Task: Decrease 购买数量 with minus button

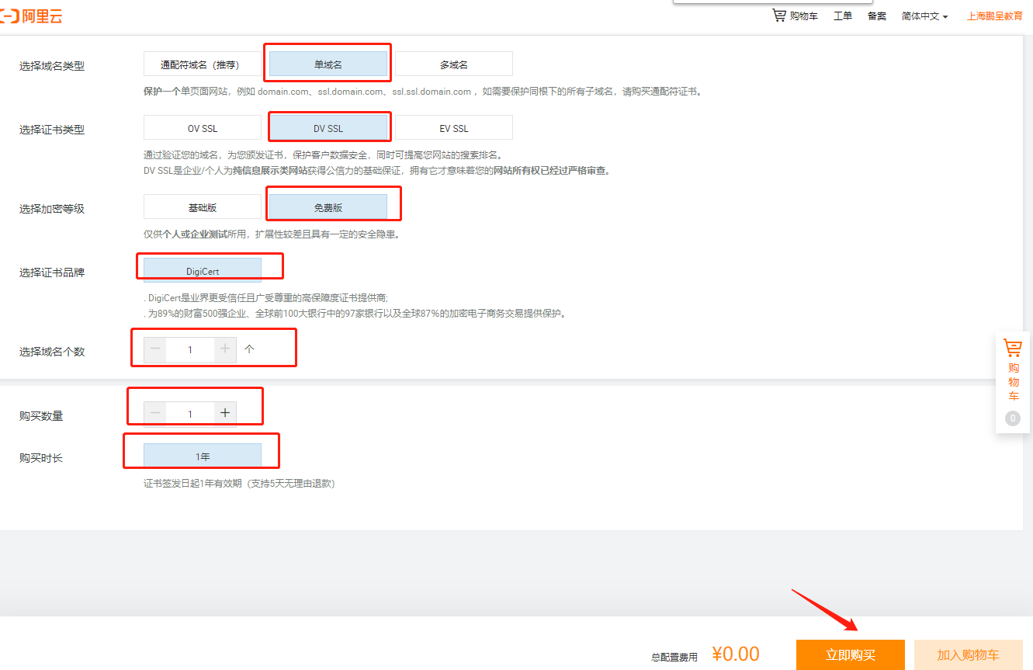Action: click(x=155, y=414)
